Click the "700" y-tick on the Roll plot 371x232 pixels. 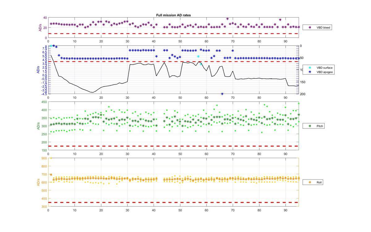tap(44, 174)
